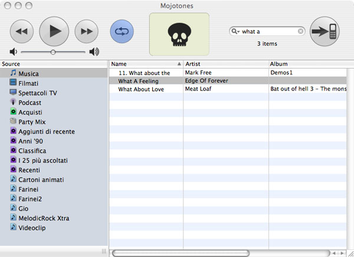Click the disc icon beside Party Mix
354x257 pixels.
coord(13,121)
